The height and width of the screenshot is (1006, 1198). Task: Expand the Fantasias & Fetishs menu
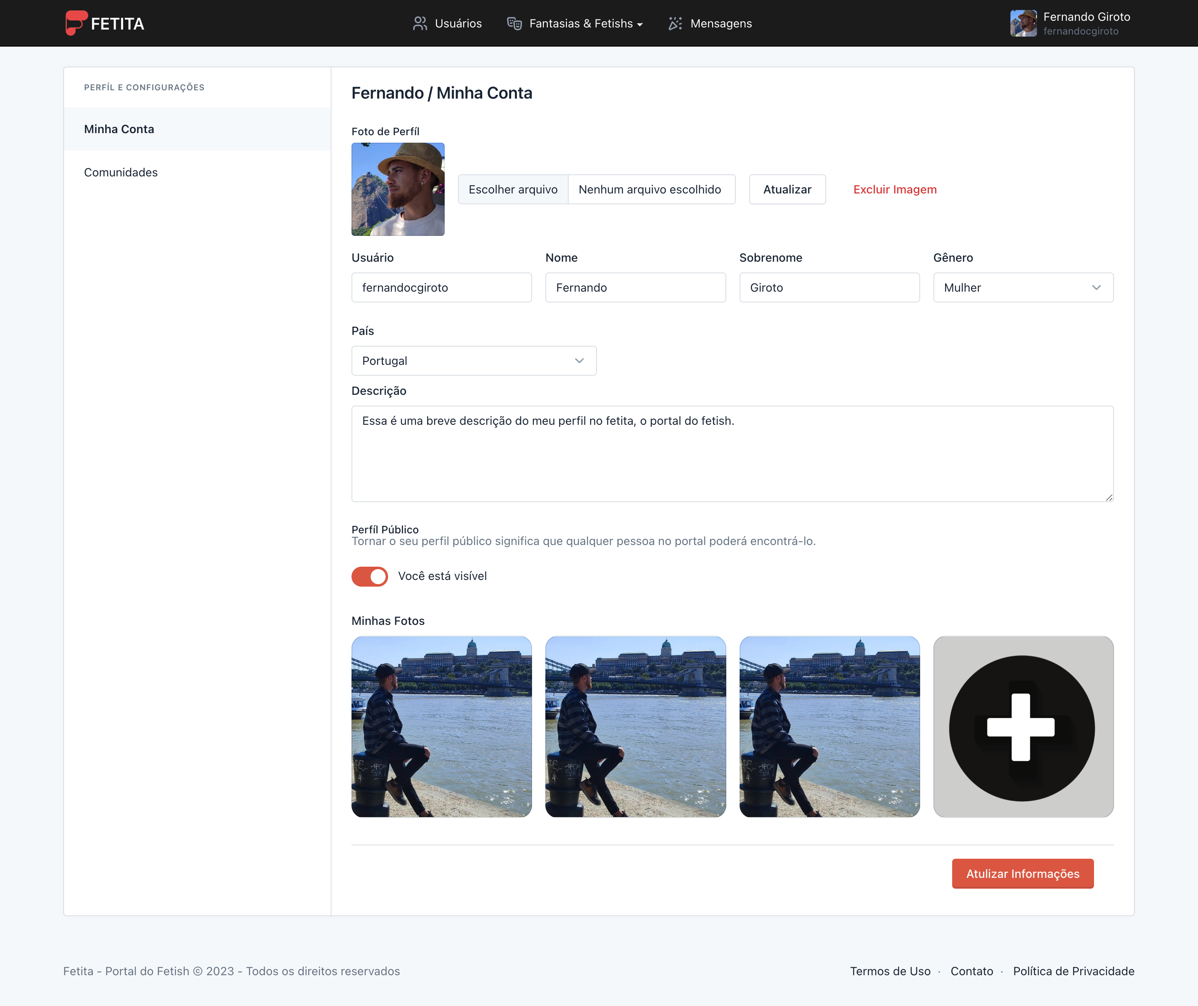pos(581,23)
